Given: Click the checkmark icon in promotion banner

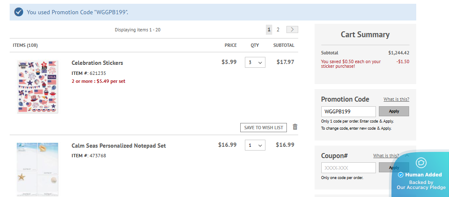Looking at the screenshot, I should [x=18, y=12].
